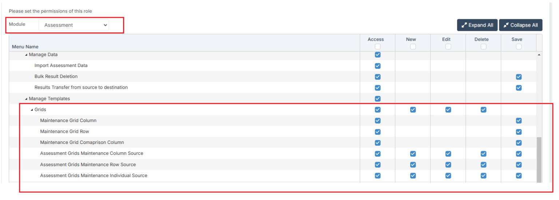Uncheck Delete for Assessment Grids Maintenance Row Source

click(x=483, y=165)
